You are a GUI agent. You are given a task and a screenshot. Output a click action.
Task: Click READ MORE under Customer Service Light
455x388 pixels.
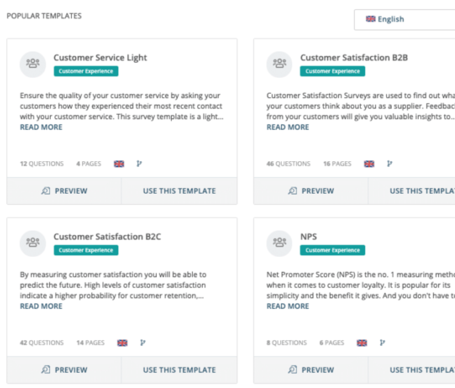point(41,127)
